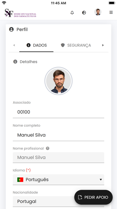This screenshot has height=209, width=117.
Task: Click the Sindicato Nacional dos Farmacêuticos logo
Action: [20, 13]
